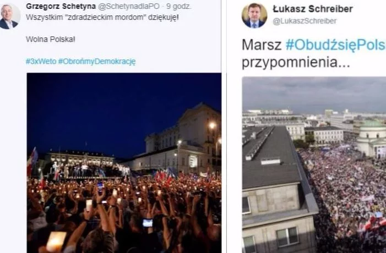Open Grzegorz Schetyna's profile avatar
386x253 pixels.
(x=9, y=16)
